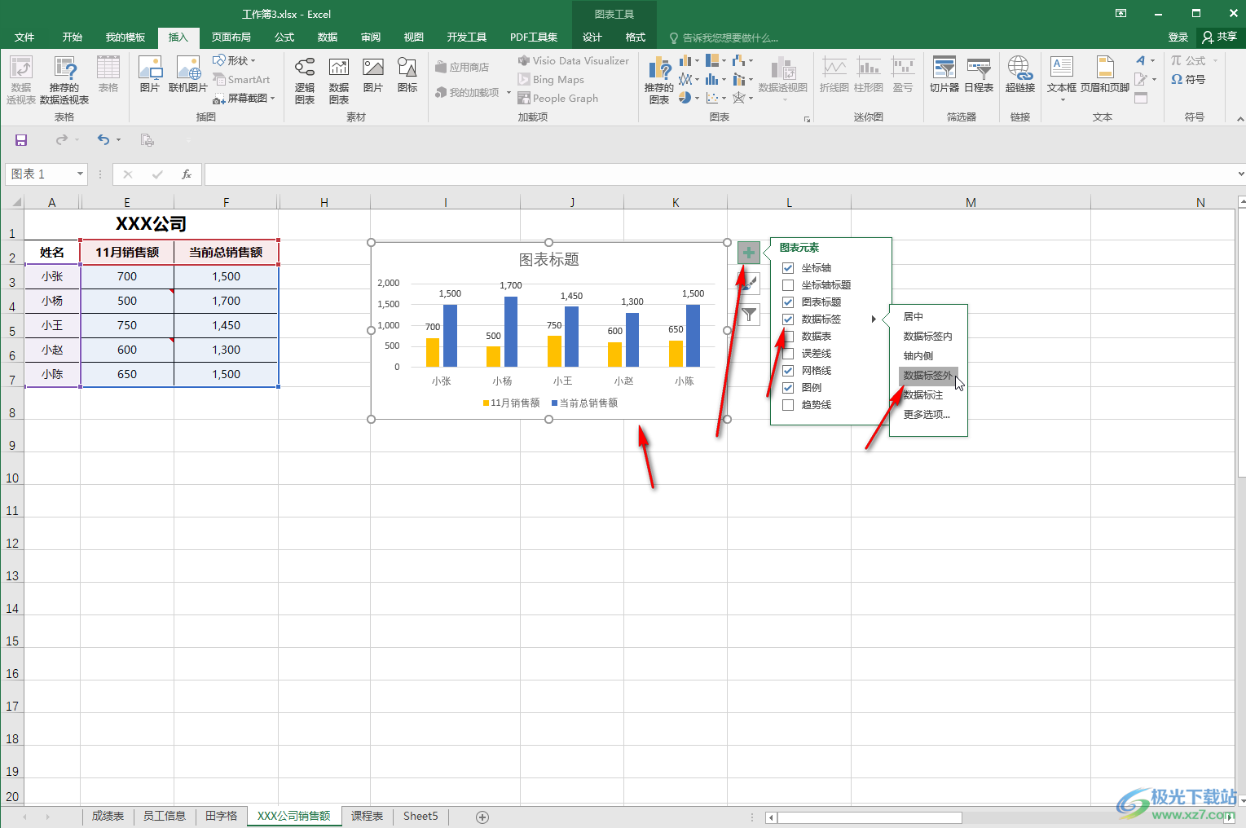1246x828 pixels.
Task: Click the formula bar input field
Action: 720,174
